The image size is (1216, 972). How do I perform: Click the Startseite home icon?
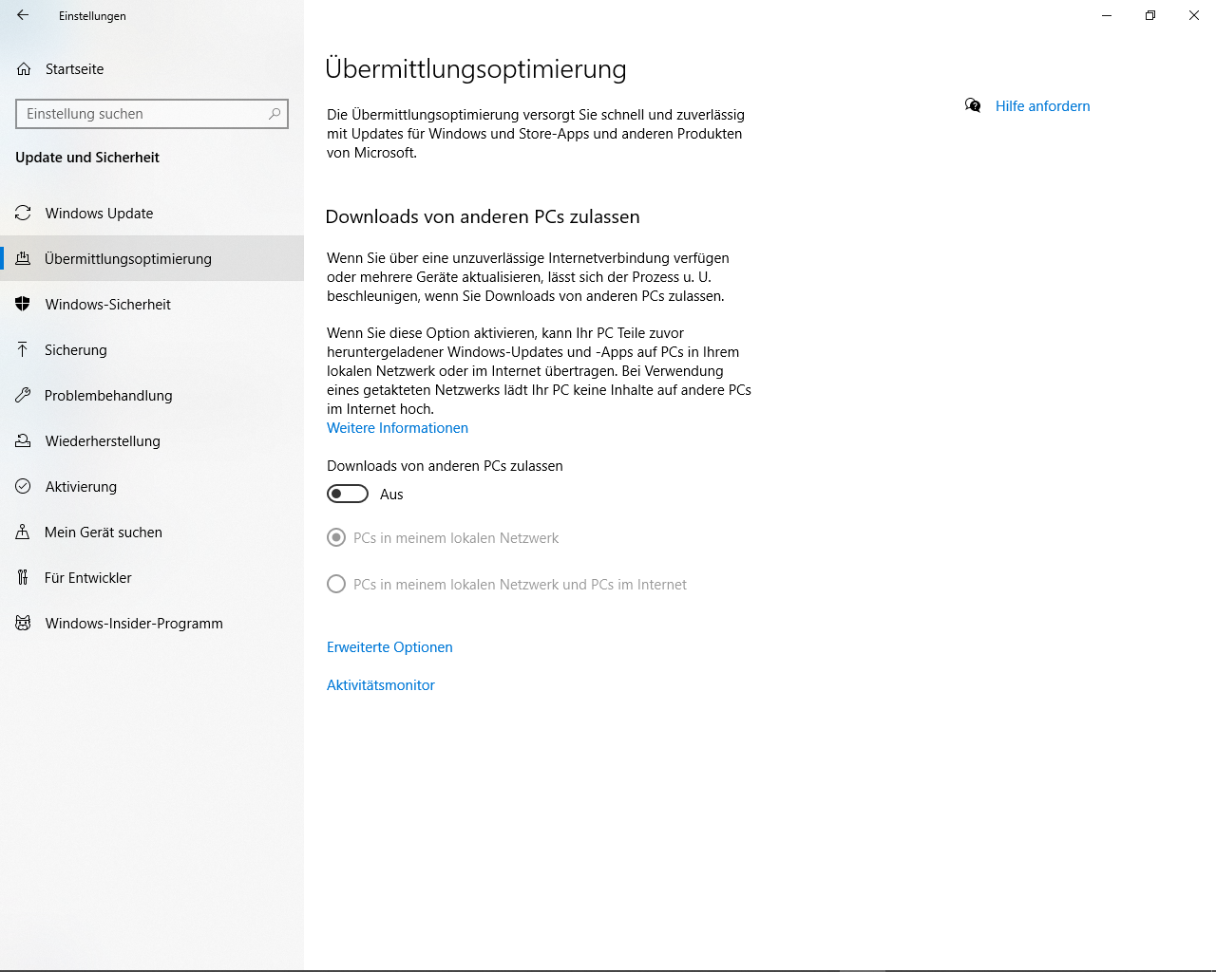pyautogui.click(x=24, y=69)
